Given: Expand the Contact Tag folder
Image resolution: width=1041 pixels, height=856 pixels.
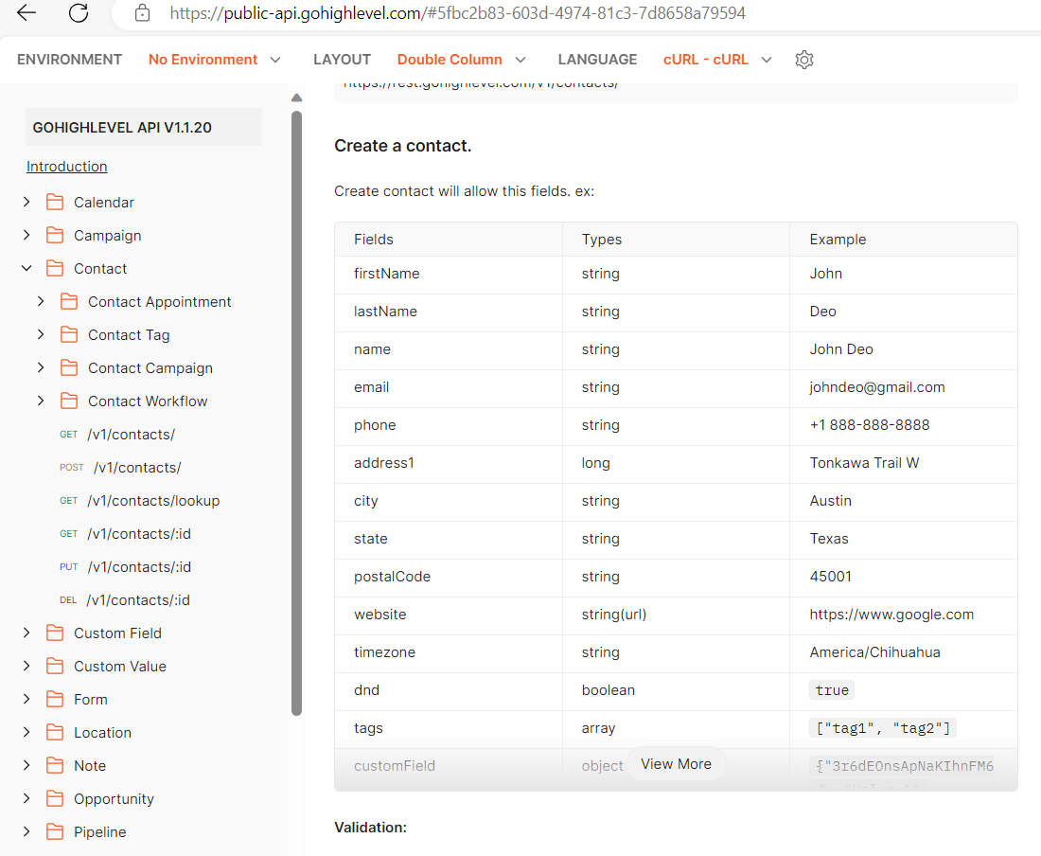Looking at the screenshot, I should click(41, 335).
